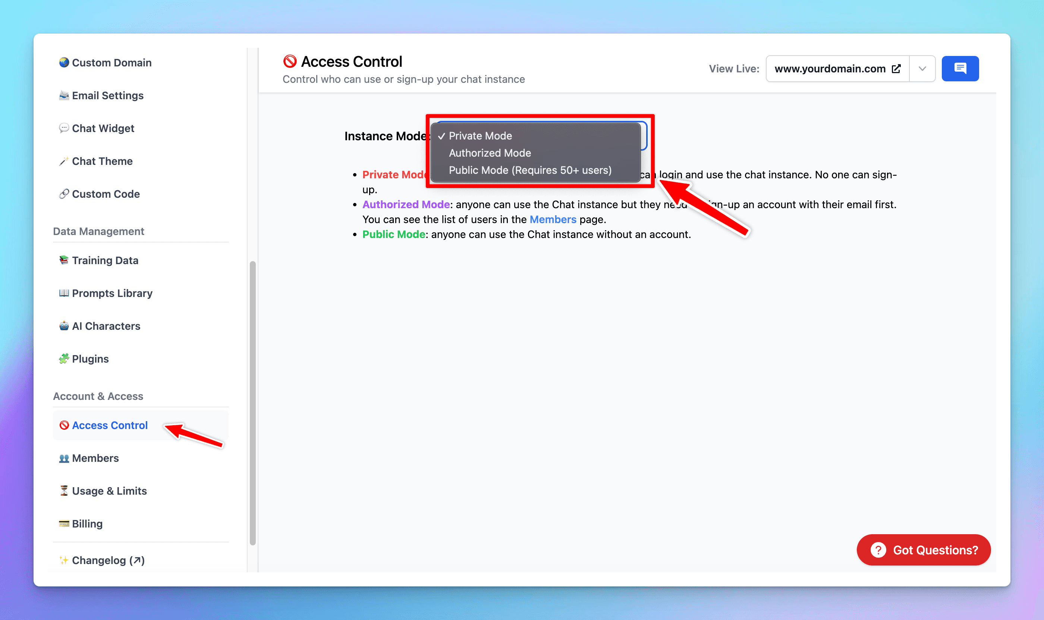Open the external link icon beside www.yourdomain.com
1044x620 pixels.
pos(896,69)
